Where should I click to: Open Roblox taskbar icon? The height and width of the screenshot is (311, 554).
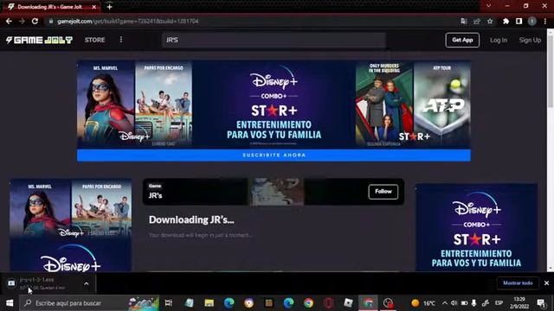click(348, 303)
